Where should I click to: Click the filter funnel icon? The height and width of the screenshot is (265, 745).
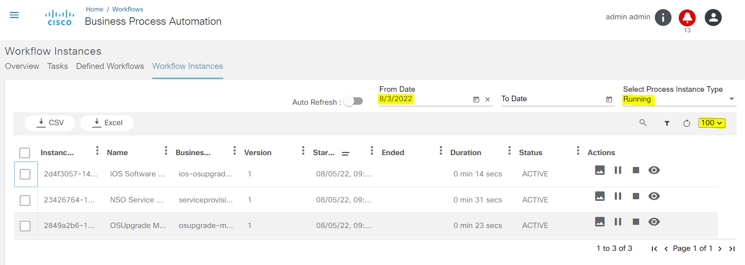667,123
